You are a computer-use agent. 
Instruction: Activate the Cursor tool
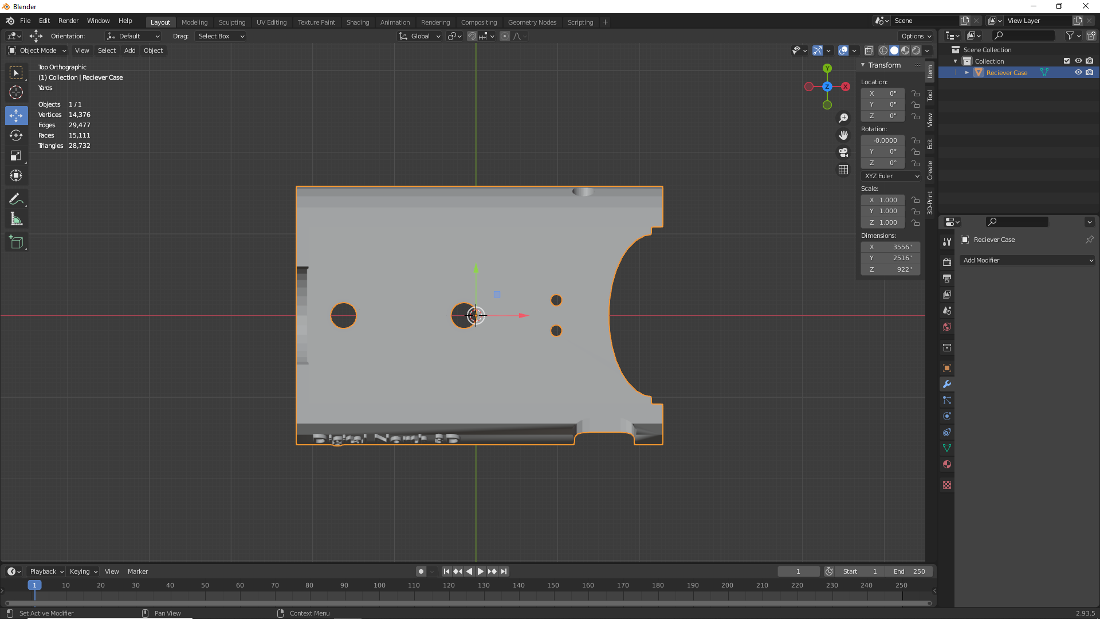pos(16,92)
